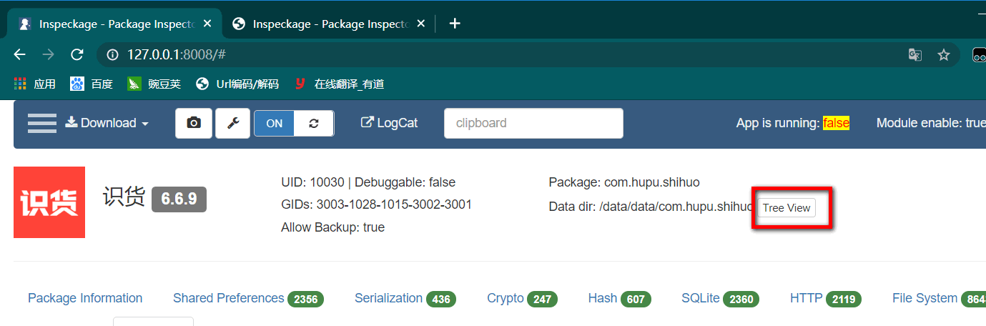Close the first Inspeckage browser tab
This screenshot has height=326, width=986.
(x=207, y=24)
